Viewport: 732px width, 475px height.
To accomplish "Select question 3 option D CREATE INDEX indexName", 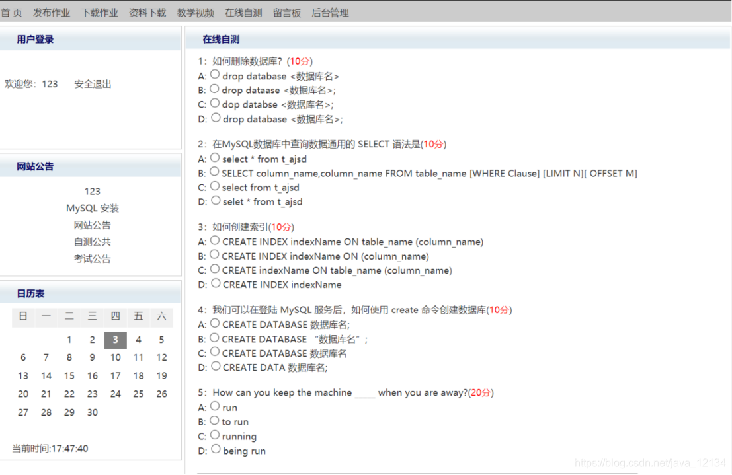I will pyautogui.click(x=215, y=283).
